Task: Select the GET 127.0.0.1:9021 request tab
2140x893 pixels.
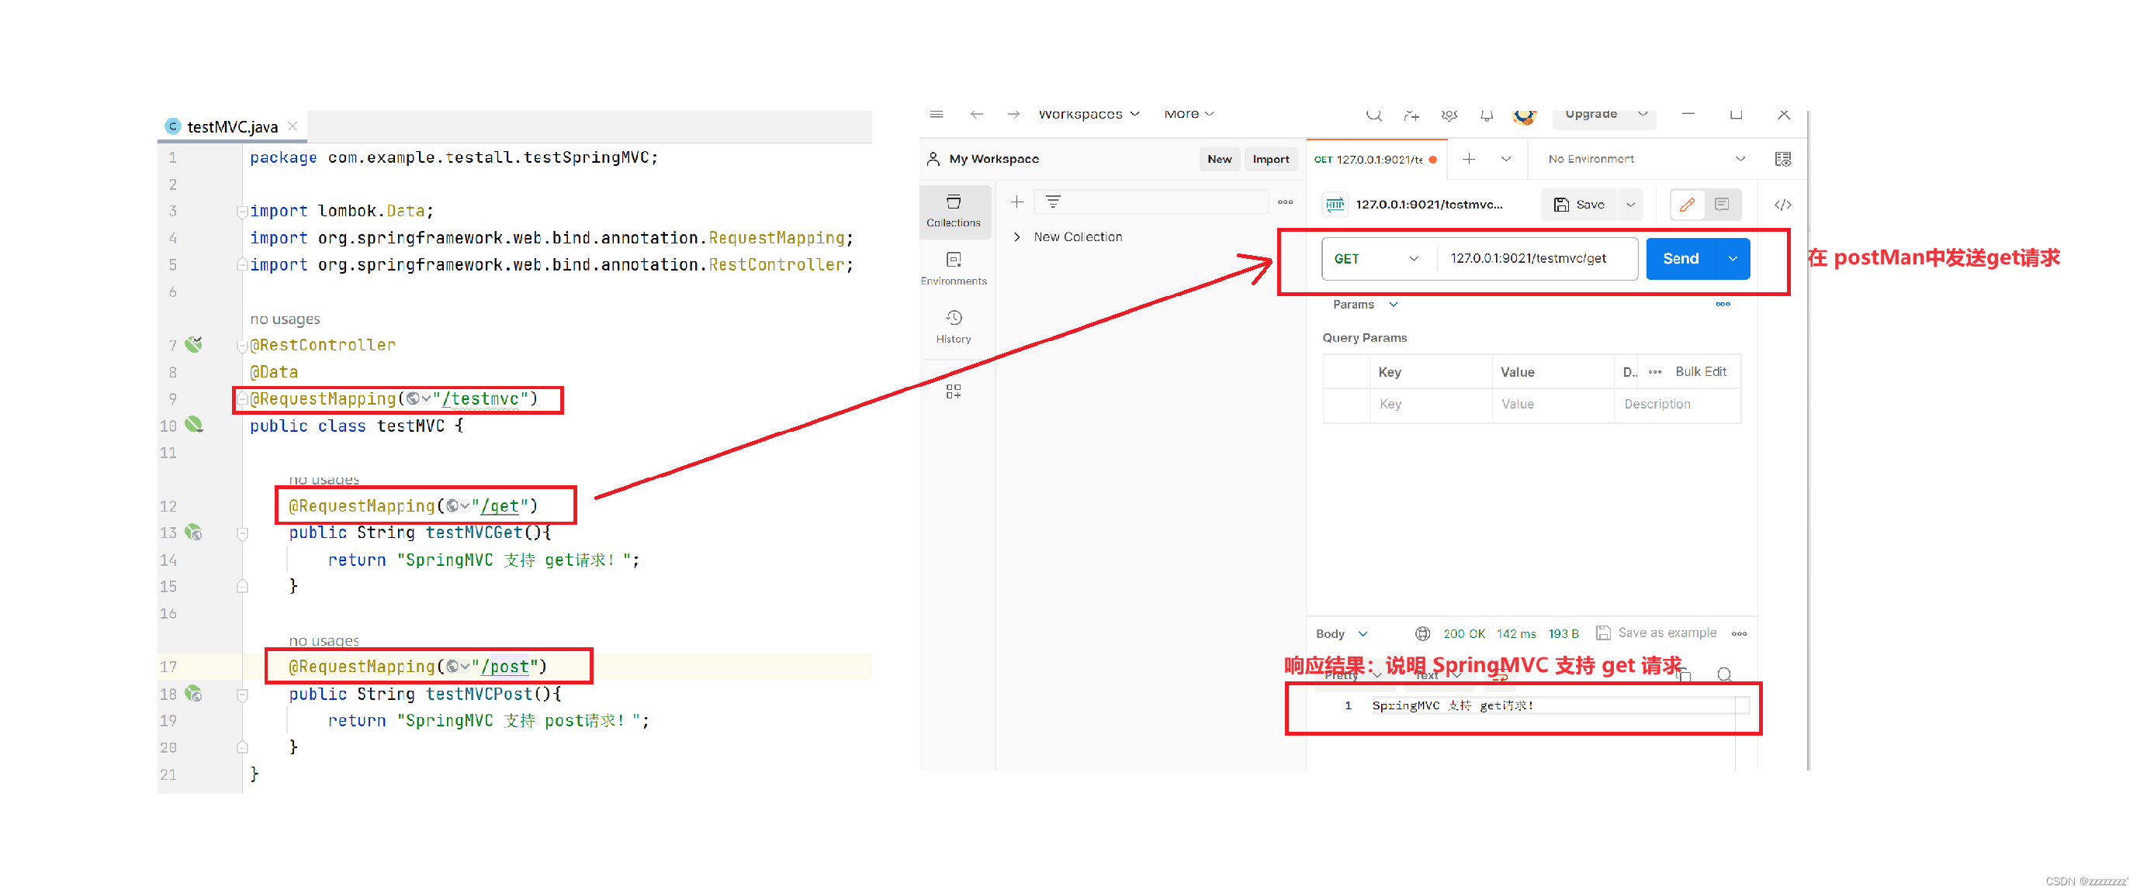Action: tap(1376, 160)
